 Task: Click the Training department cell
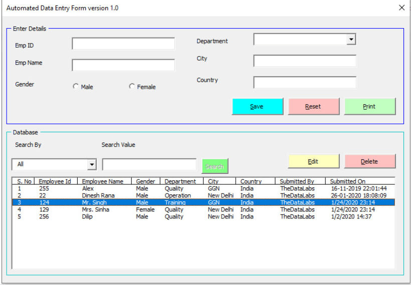tap(175, 202)
